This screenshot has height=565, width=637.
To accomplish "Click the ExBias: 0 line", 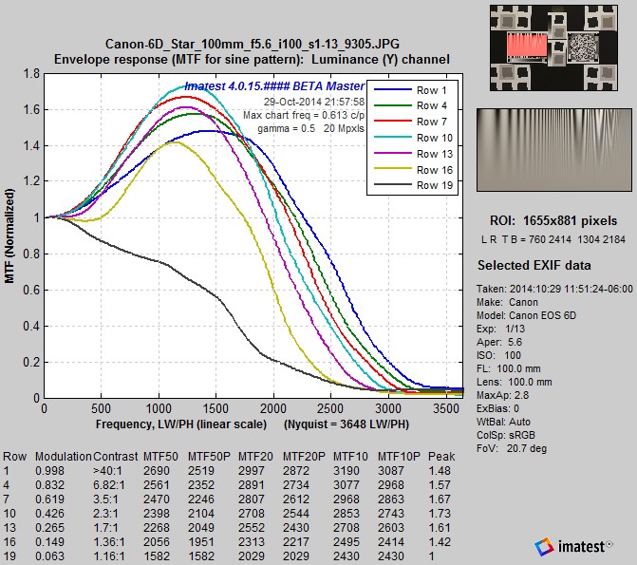I will point(497,408).
